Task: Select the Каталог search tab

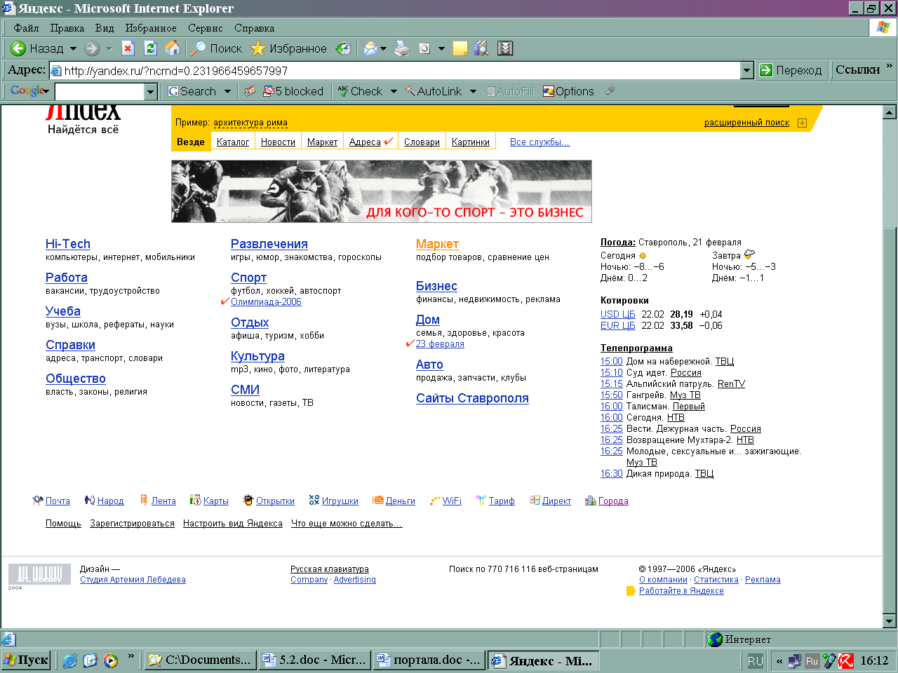Action: tap(233, 142)
